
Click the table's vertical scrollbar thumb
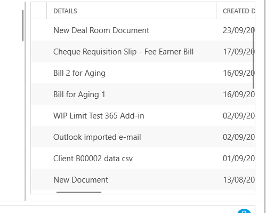pyautogui.click(x=253, y=59)
